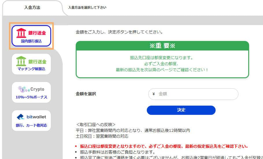This screenshot has height=159, width=263.
Task: Click heading ＜取引口座への反映＞
Action: [96, 125]
